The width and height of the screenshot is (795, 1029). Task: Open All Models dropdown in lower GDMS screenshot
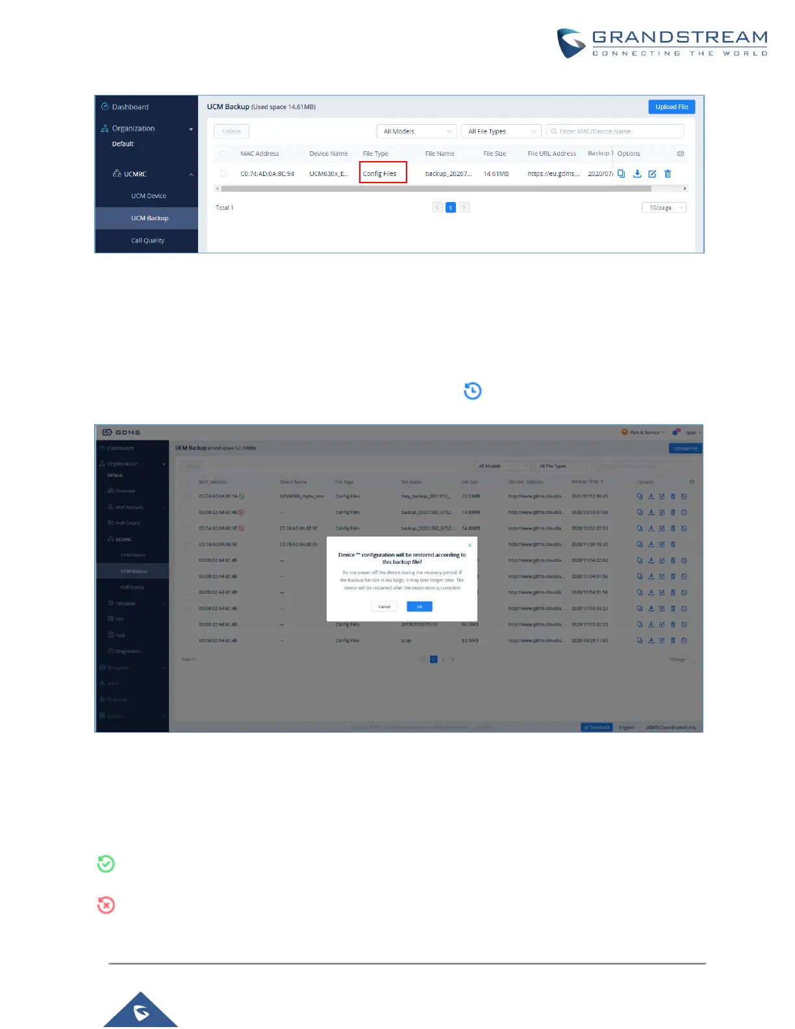[503, 466]
